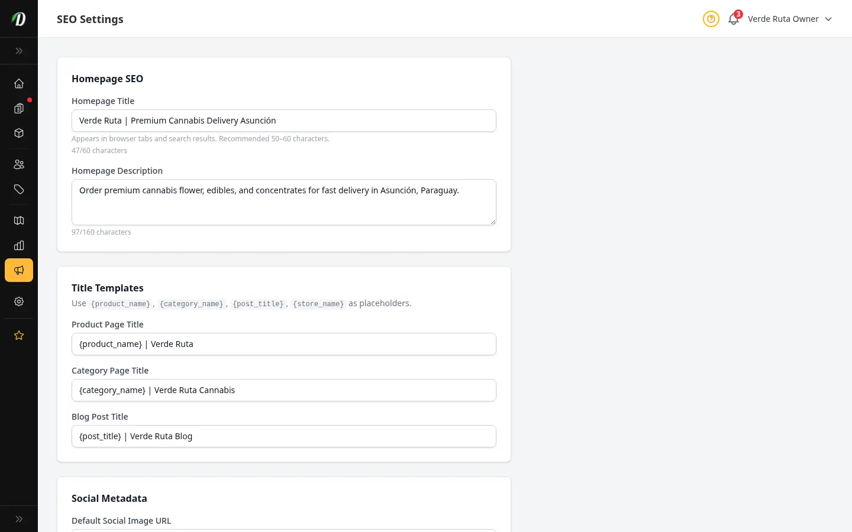The image size is (852, 532).
Task: Click the green leaf app logo
Action: click(x=19, y=19)
